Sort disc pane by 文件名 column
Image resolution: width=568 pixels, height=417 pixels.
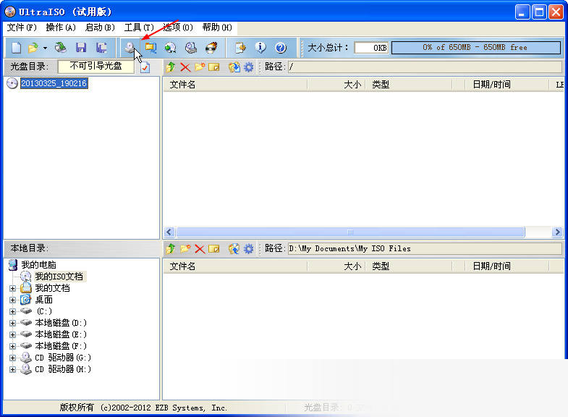[235, 85]
